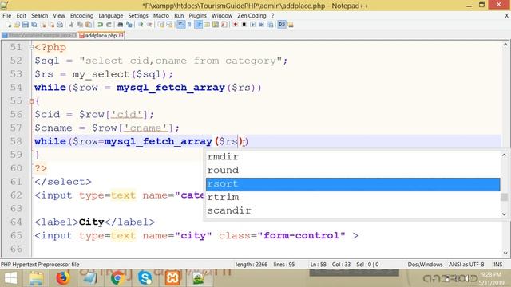
Task: Open the ? help menu
Action: 273,16
